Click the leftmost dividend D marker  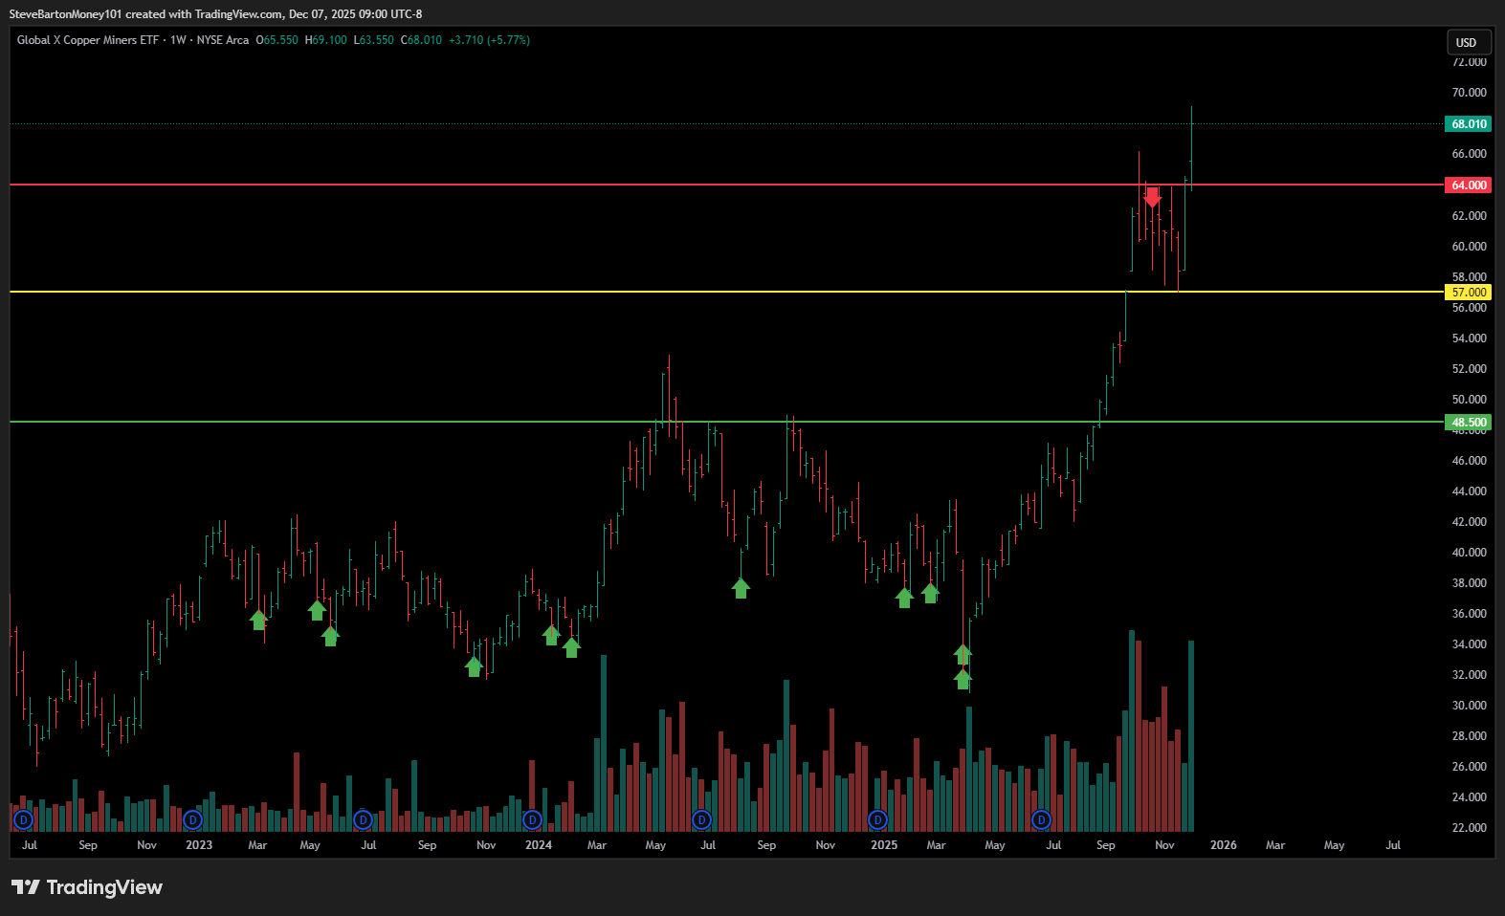24,820
